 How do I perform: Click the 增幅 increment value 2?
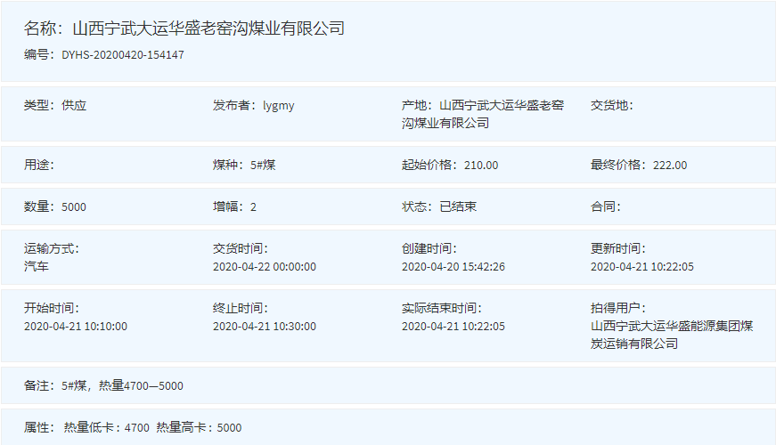point(253,206)
